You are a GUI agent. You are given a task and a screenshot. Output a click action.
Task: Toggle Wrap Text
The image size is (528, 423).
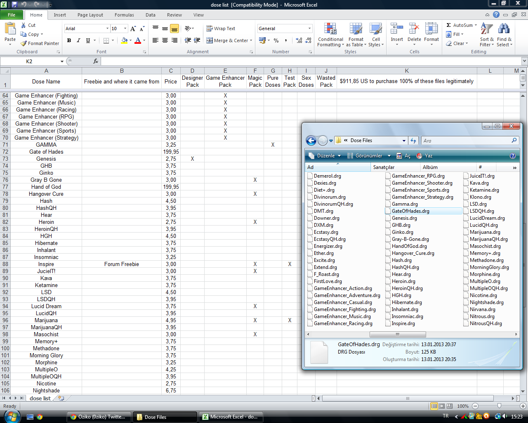coord(221,29)
